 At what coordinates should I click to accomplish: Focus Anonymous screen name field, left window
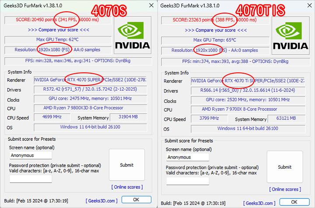click(31, 155)
